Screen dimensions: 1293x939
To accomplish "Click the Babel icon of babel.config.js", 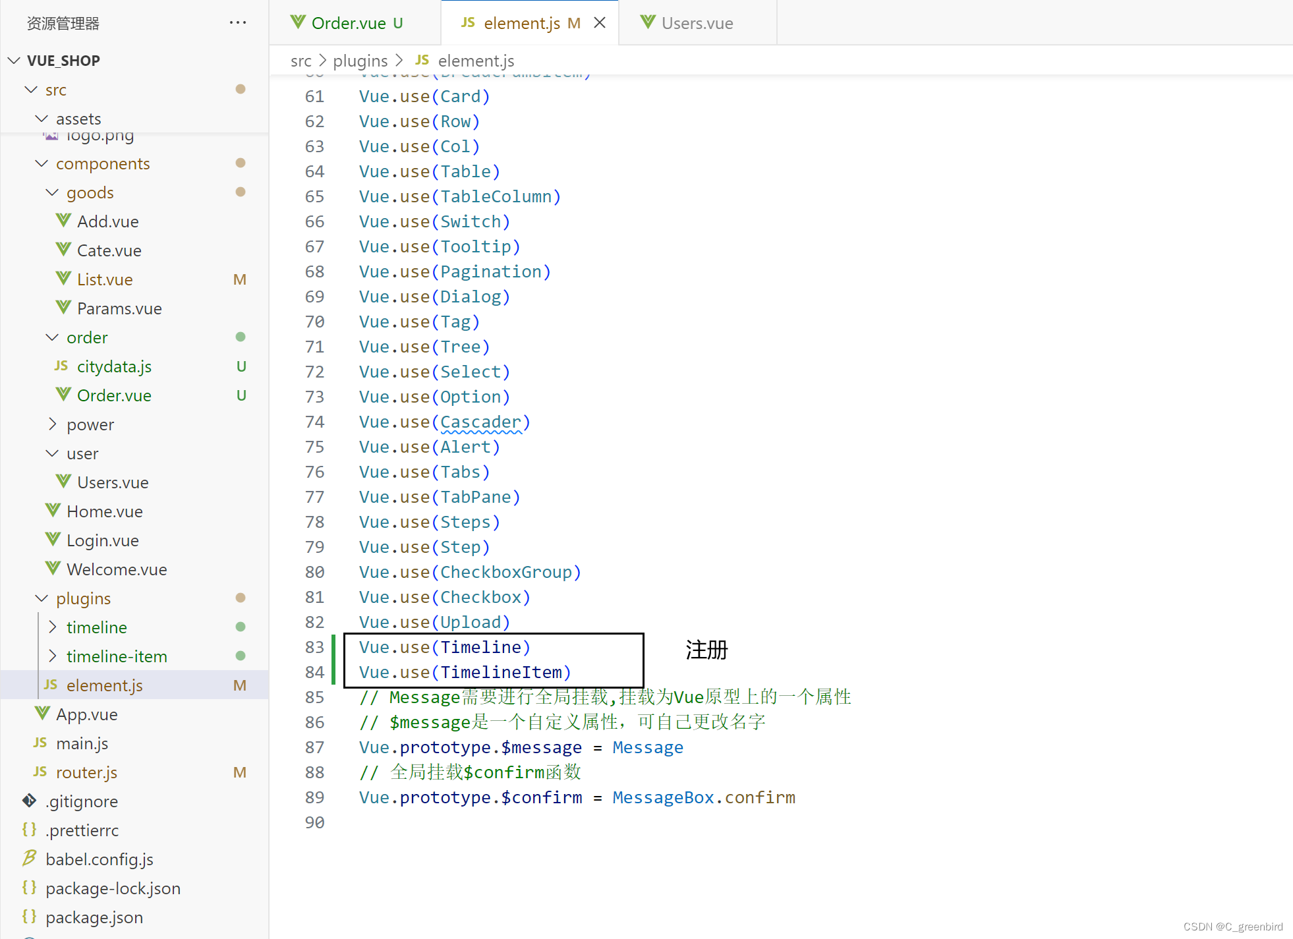I will coord(29,858).
